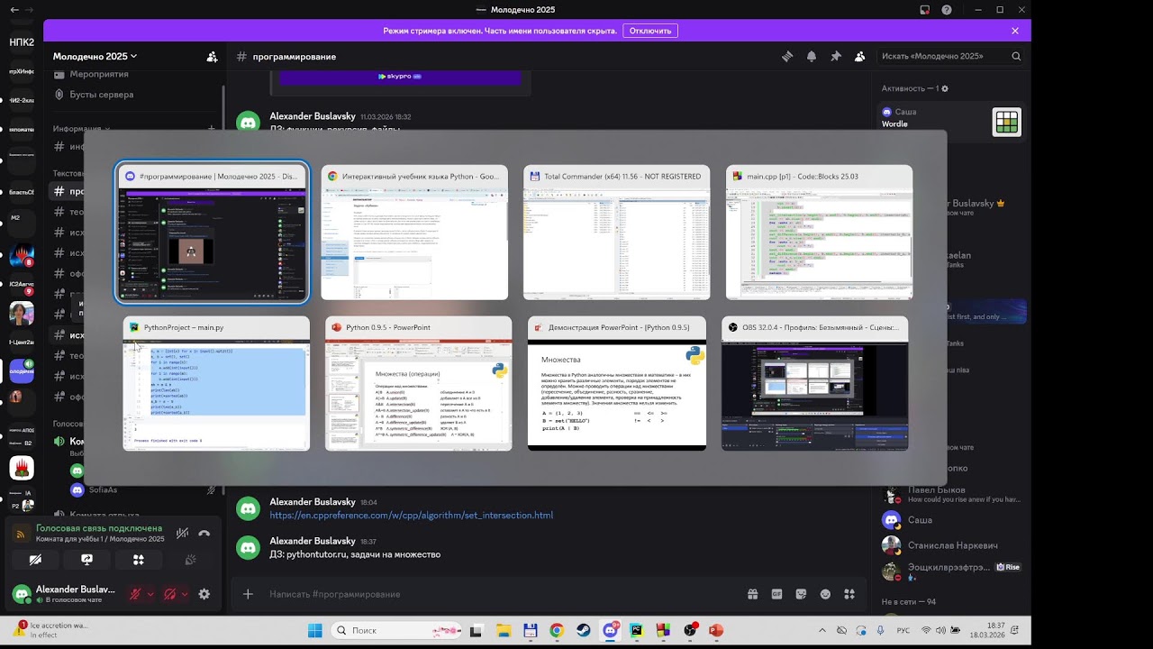Collapse the Информация channel category

coord(81,129)
